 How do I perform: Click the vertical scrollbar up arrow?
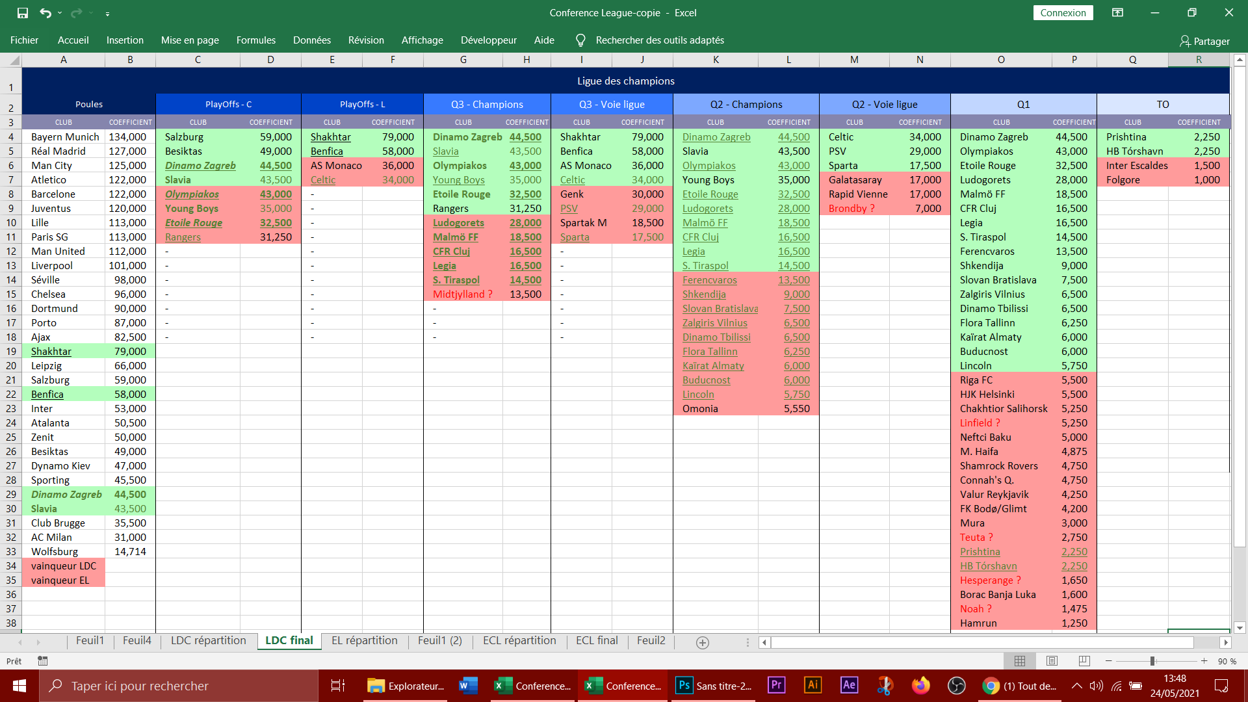tap(1240, 60)
